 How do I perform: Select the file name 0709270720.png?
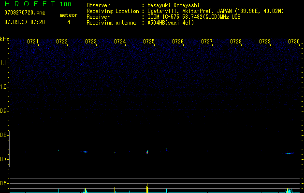[x=25, y=13]
